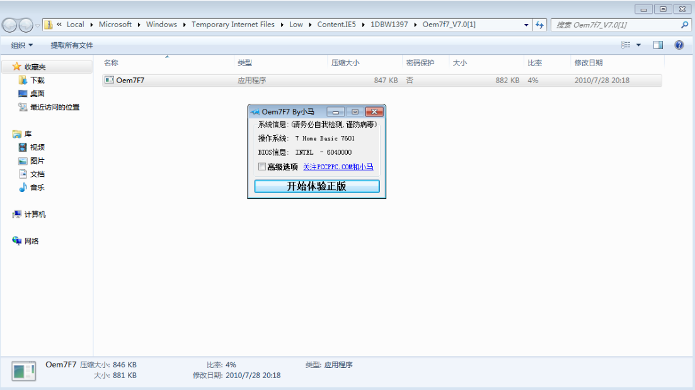This screenshot has width=695, height=390.
Task: Click the search Oem7f7_V7.0 input field
Action: click(x=614, y=25)
